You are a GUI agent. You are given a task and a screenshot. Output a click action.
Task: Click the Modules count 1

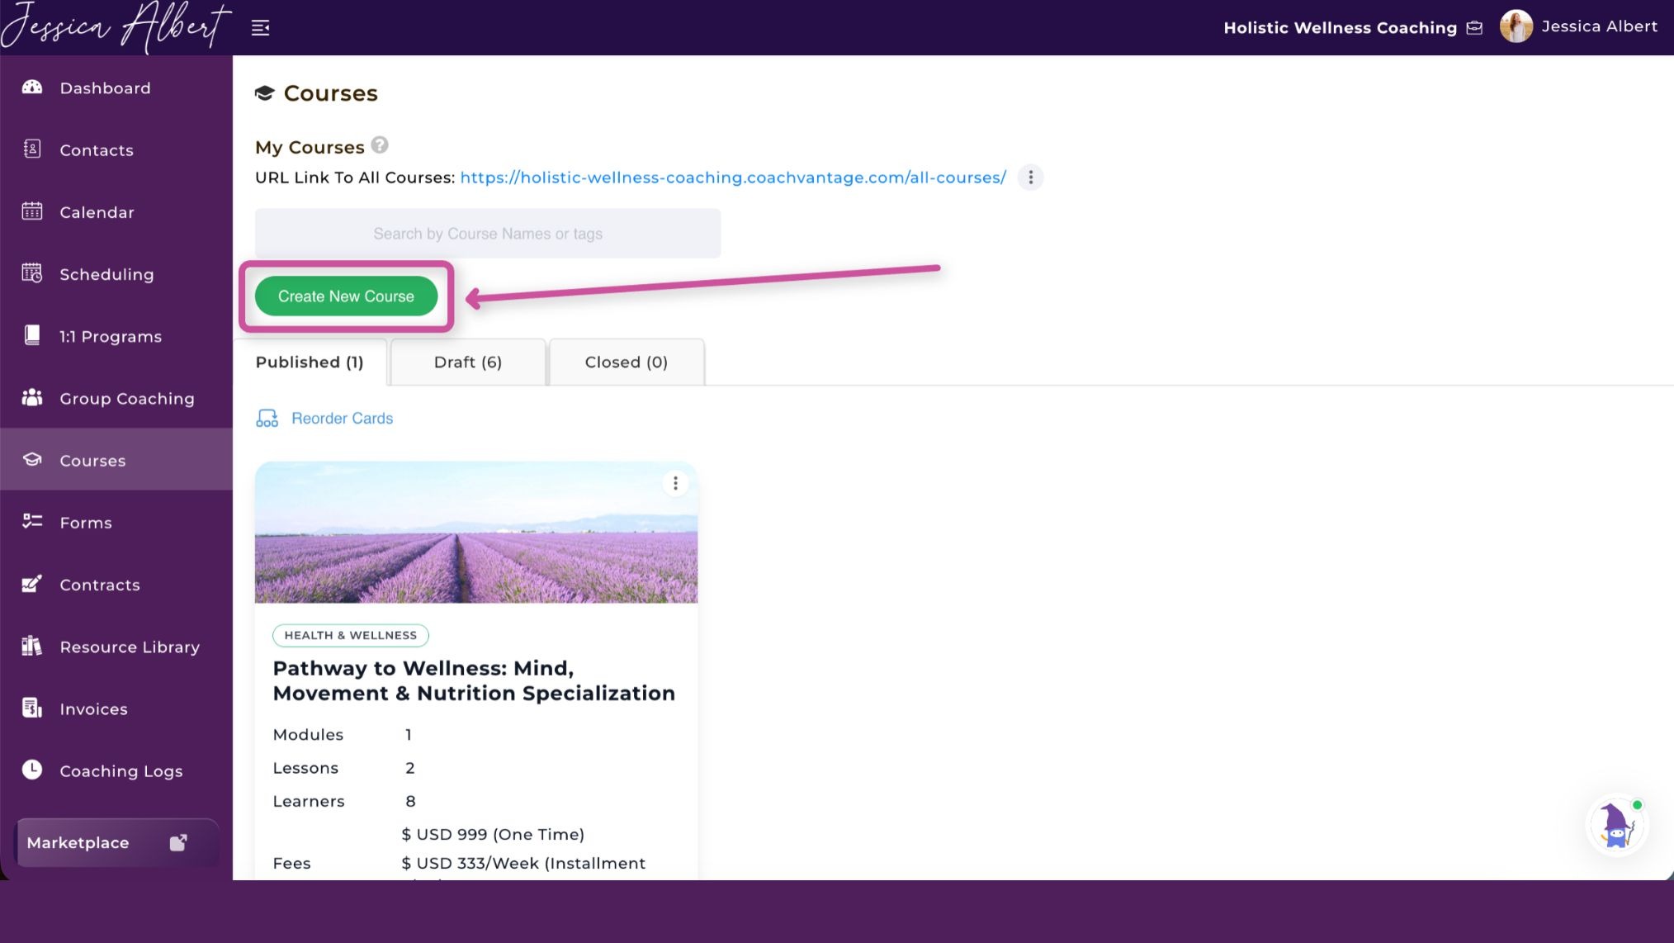click(409, 735)
